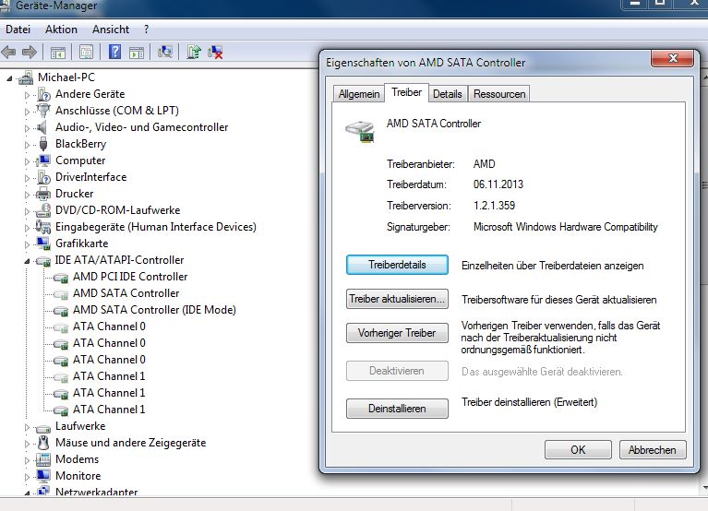The height and width of the screenshot is (511, 708).
Task: Expand the Modems node
Action: coord(27,460)
